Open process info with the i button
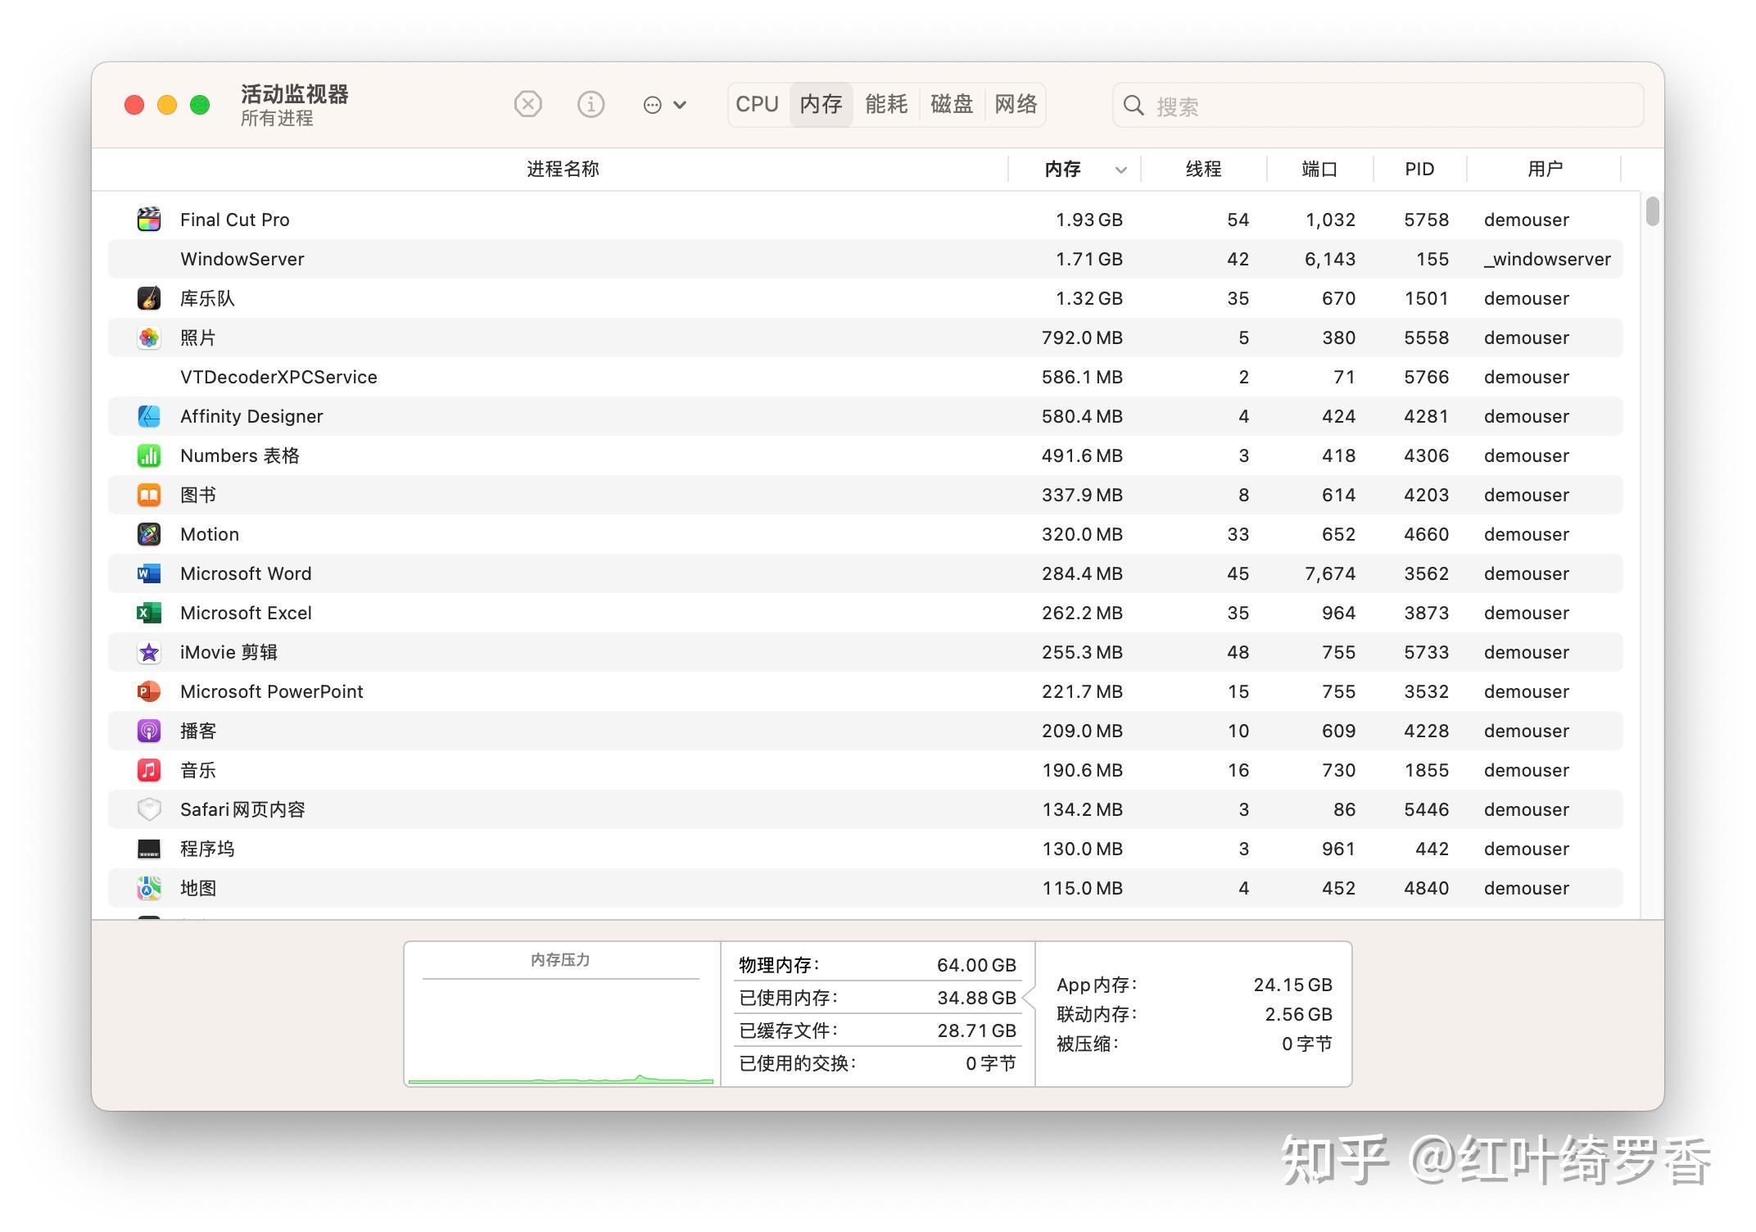 coord(591,104)
